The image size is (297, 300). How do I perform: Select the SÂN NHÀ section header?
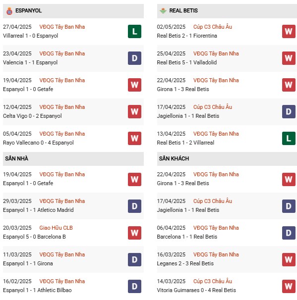coord(73,158)
